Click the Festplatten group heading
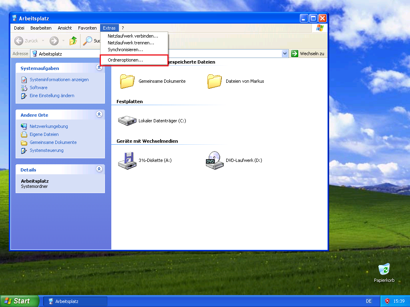Screen dimensions: 410x307 click(x=129, y=102)
